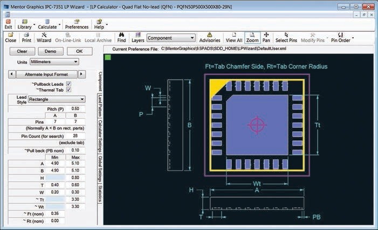Click the next input format arrow
Screen dimensions: 378x230
[82, 75]
